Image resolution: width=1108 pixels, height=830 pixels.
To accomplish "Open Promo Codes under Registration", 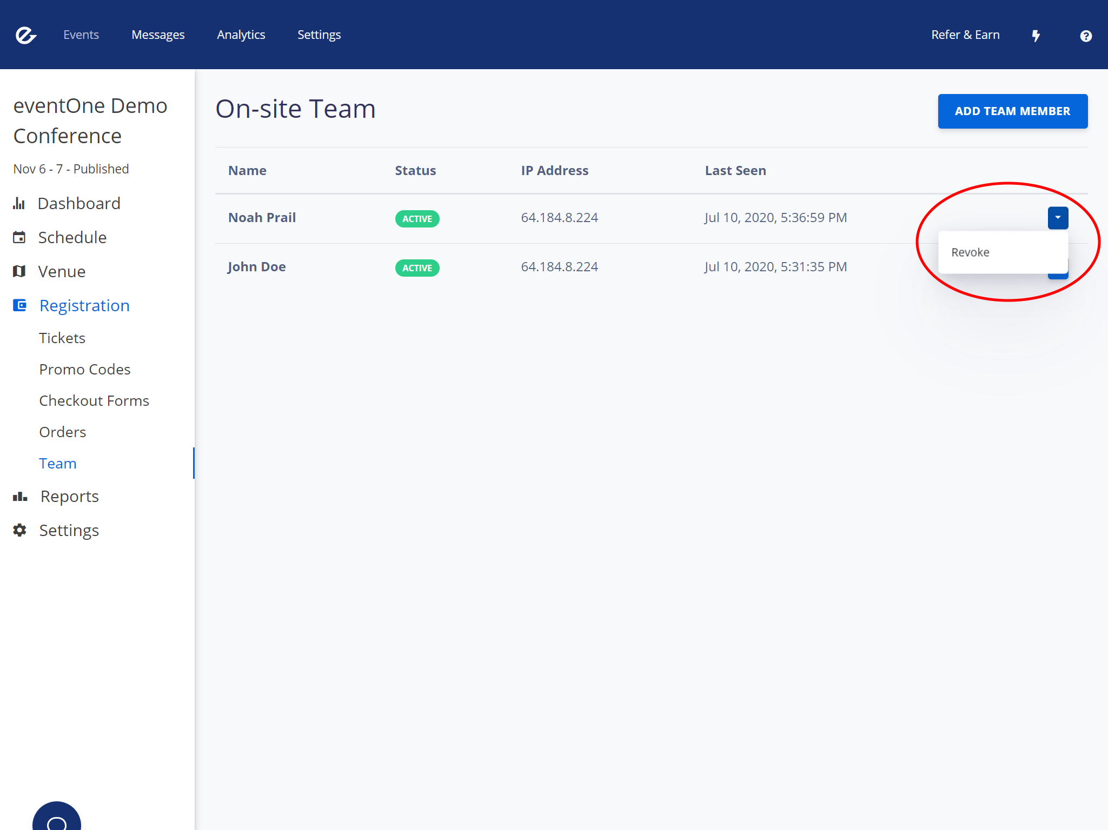I will (x=85, y=370).
